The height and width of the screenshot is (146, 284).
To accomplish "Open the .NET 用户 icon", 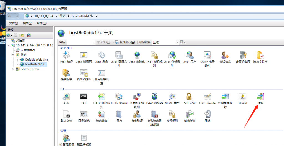I will tap(190, 57).
